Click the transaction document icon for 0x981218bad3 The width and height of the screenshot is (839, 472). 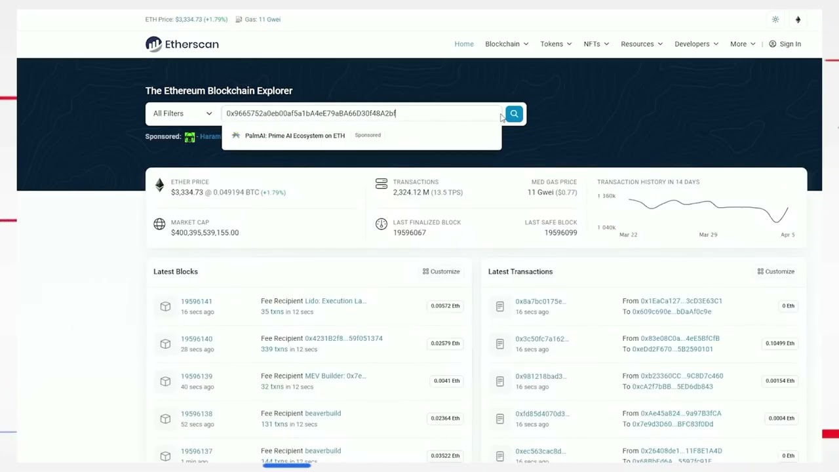pyautogui.click(x=500, y=381)
